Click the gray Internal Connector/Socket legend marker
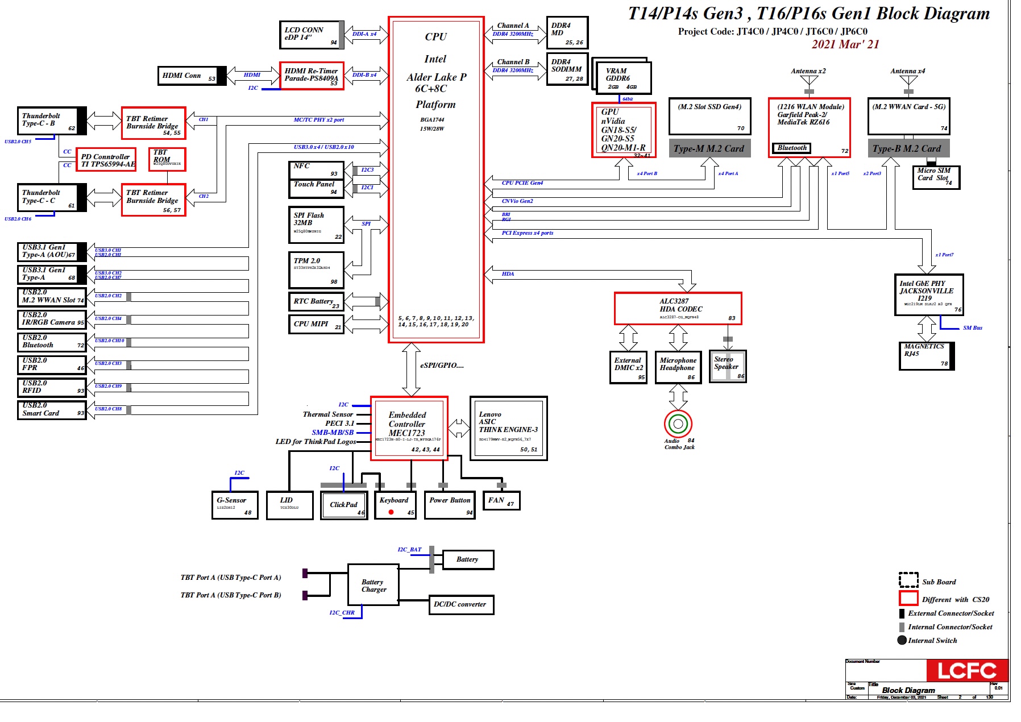This screenshot has width=1021, height=722. click(902, 627)
